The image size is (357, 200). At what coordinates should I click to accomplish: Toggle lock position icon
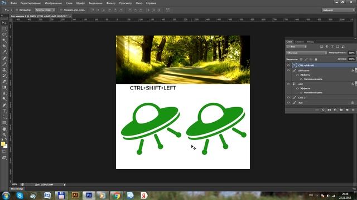(311, 59)
